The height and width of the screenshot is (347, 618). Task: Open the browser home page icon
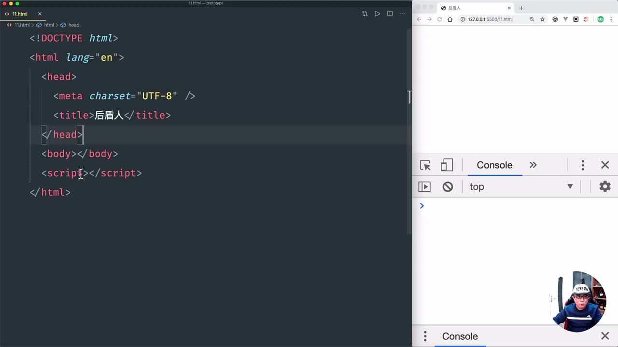[450, 19]
